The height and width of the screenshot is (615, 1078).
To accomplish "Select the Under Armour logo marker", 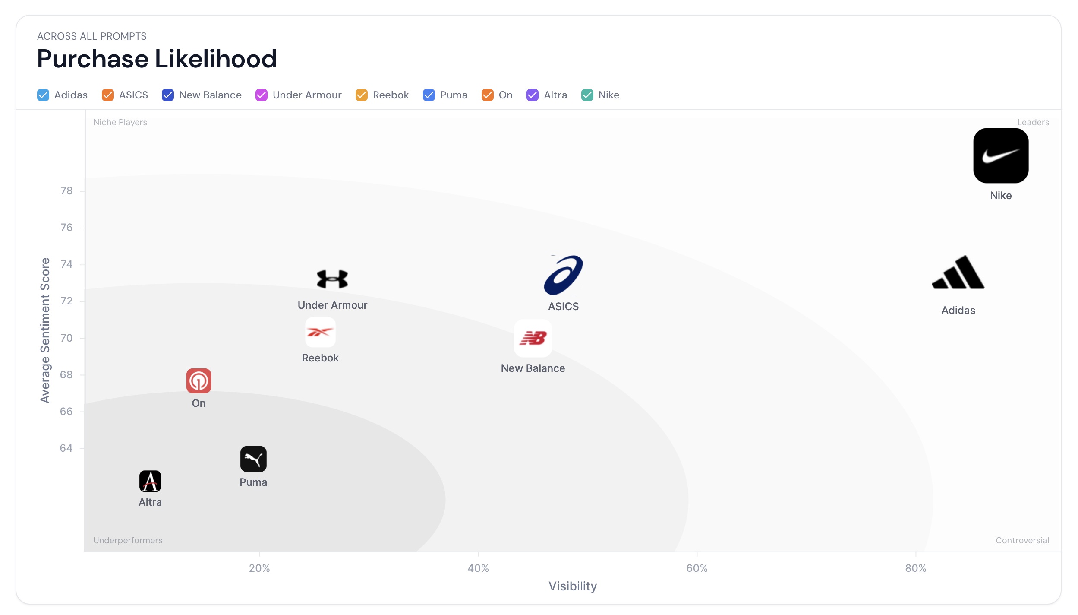I will [x=332, y=279].
